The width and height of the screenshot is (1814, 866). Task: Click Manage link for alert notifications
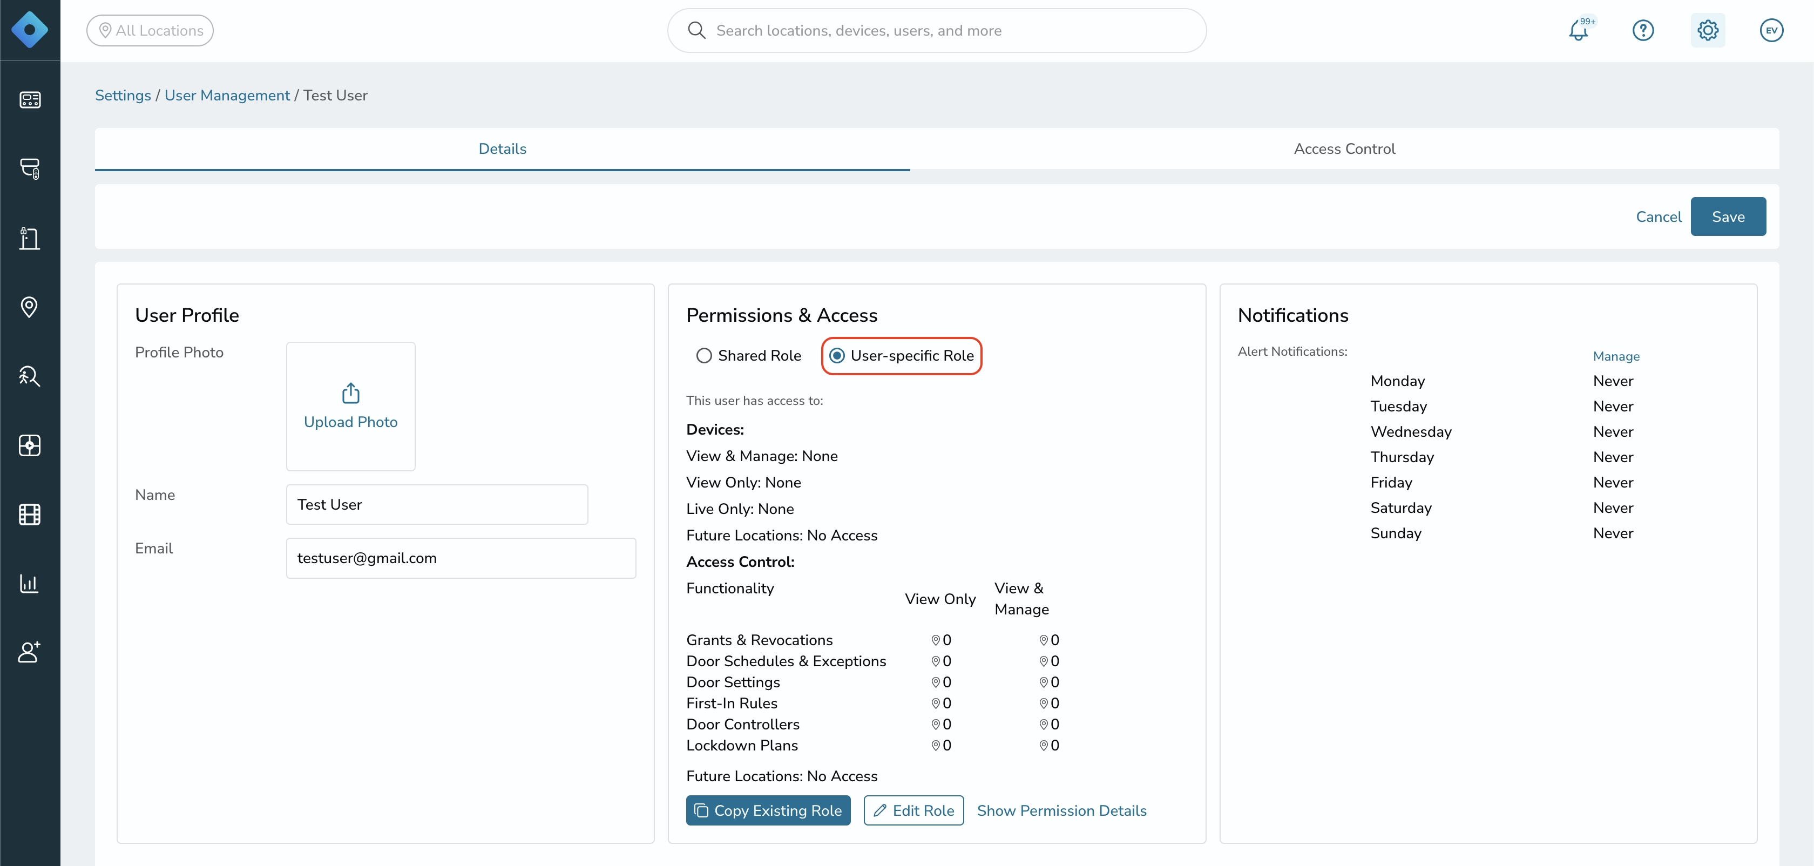(x=1616, y=356)
